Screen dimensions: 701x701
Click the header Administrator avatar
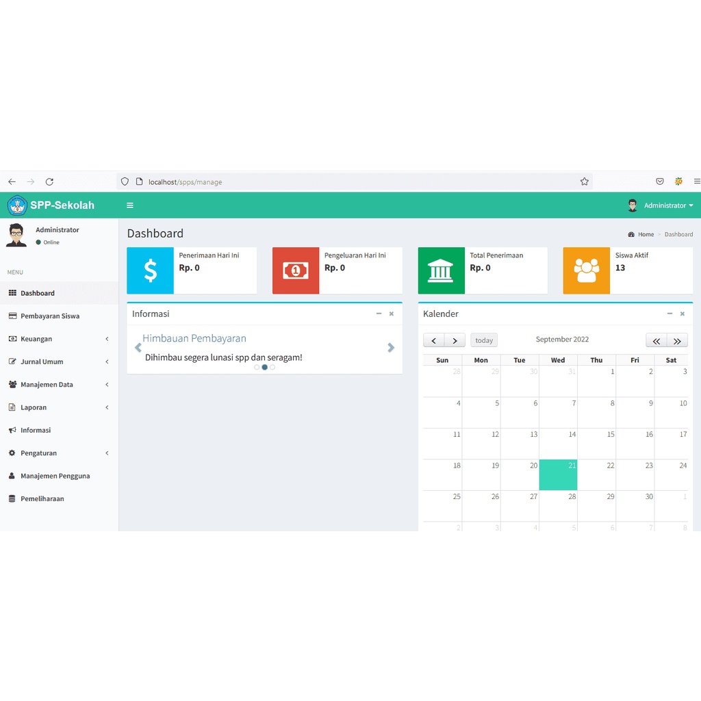pyautogui.click(x=632, y=205)
